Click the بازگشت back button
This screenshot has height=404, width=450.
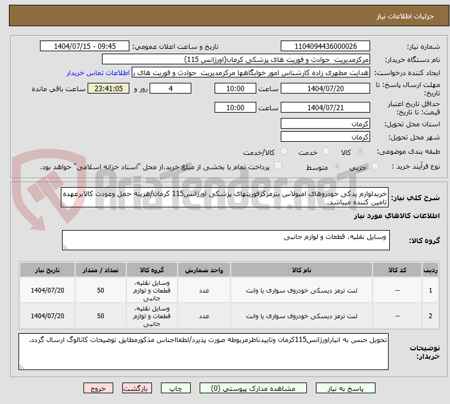point(136,388)
